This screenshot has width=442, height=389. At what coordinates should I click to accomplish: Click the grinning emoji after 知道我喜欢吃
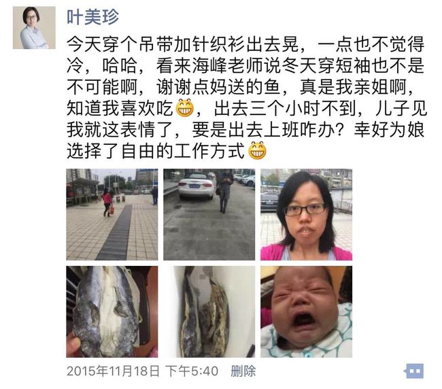click(x=185, y=108)
